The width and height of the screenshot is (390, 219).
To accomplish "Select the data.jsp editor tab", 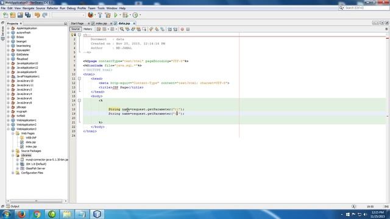I will pos(124,23).
